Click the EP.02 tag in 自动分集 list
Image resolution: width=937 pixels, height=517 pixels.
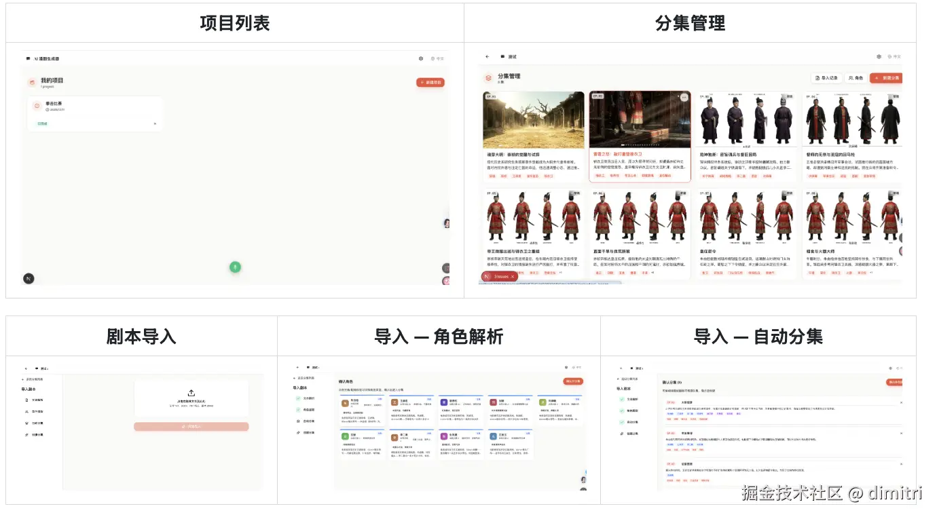(x=671, y=433)
